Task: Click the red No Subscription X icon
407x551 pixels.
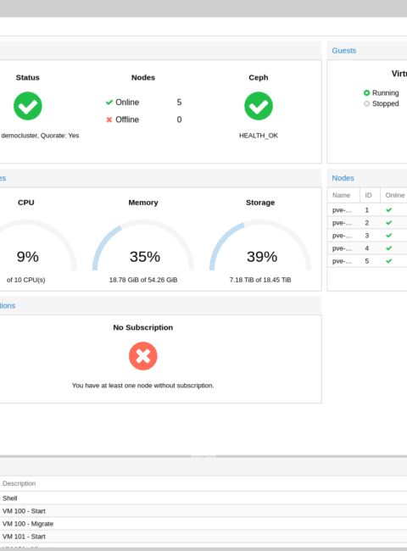Action: 143,356
